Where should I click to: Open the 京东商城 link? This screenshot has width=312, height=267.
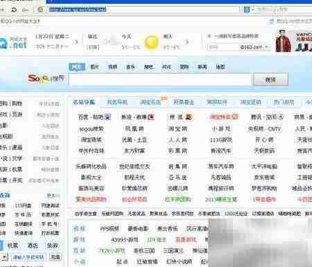[264, 178]
